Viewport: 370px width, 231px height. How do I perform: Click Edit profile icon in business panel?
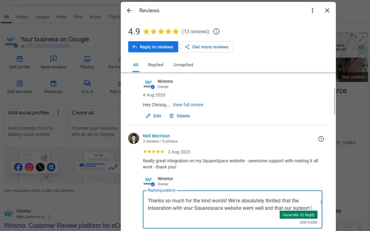pyautogui.click(x=20, y=59)
